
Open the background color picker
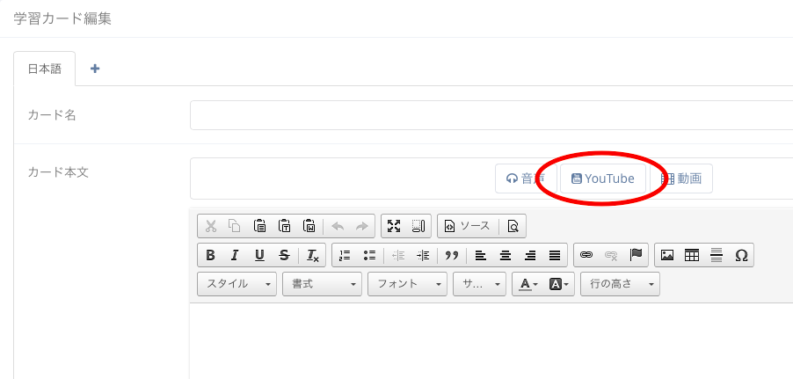[558, 284]
